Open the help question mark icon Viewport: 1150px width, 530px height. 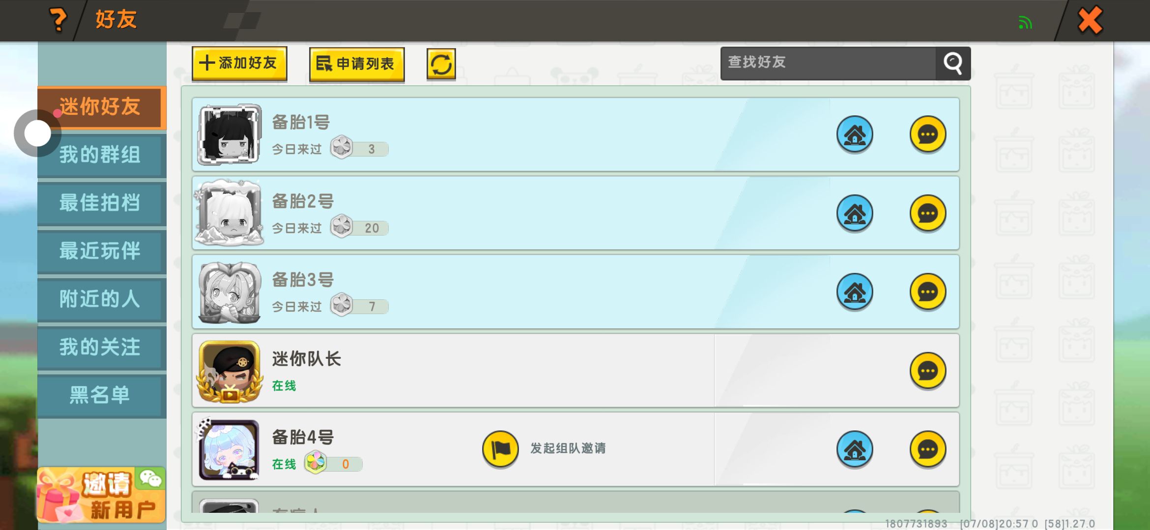58,20
